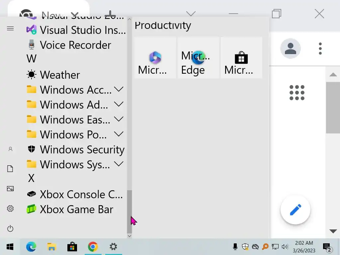340x255 pixels.
Task: Open Windows Security from the list
Action: 76,149
